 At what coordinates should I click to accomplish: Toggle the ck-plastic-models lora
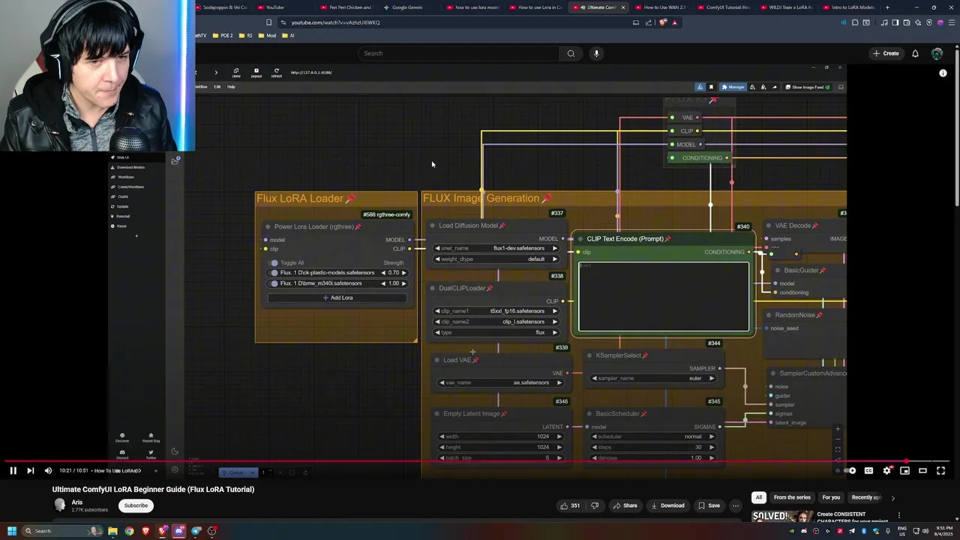point(274,273)
